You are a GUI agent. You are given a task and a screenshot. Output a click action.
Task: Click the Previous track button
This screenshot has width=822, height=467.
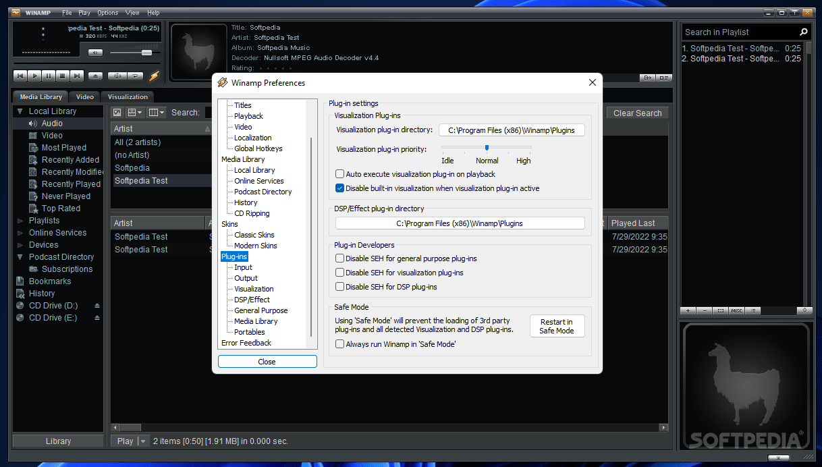pyautogui.click(x=20, y=76)
